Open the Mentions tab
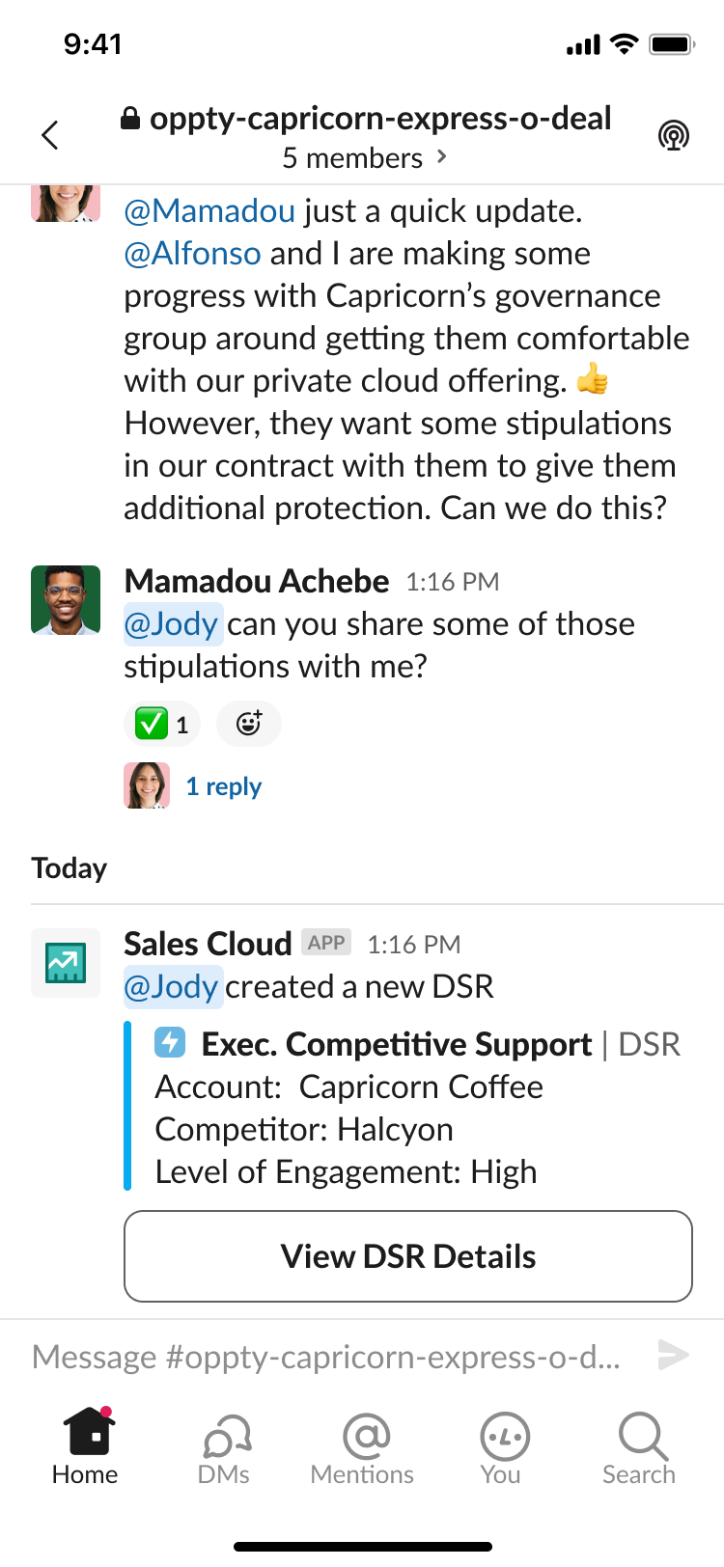Viewport: 724px width, 1567px height. click(362, 1446)
